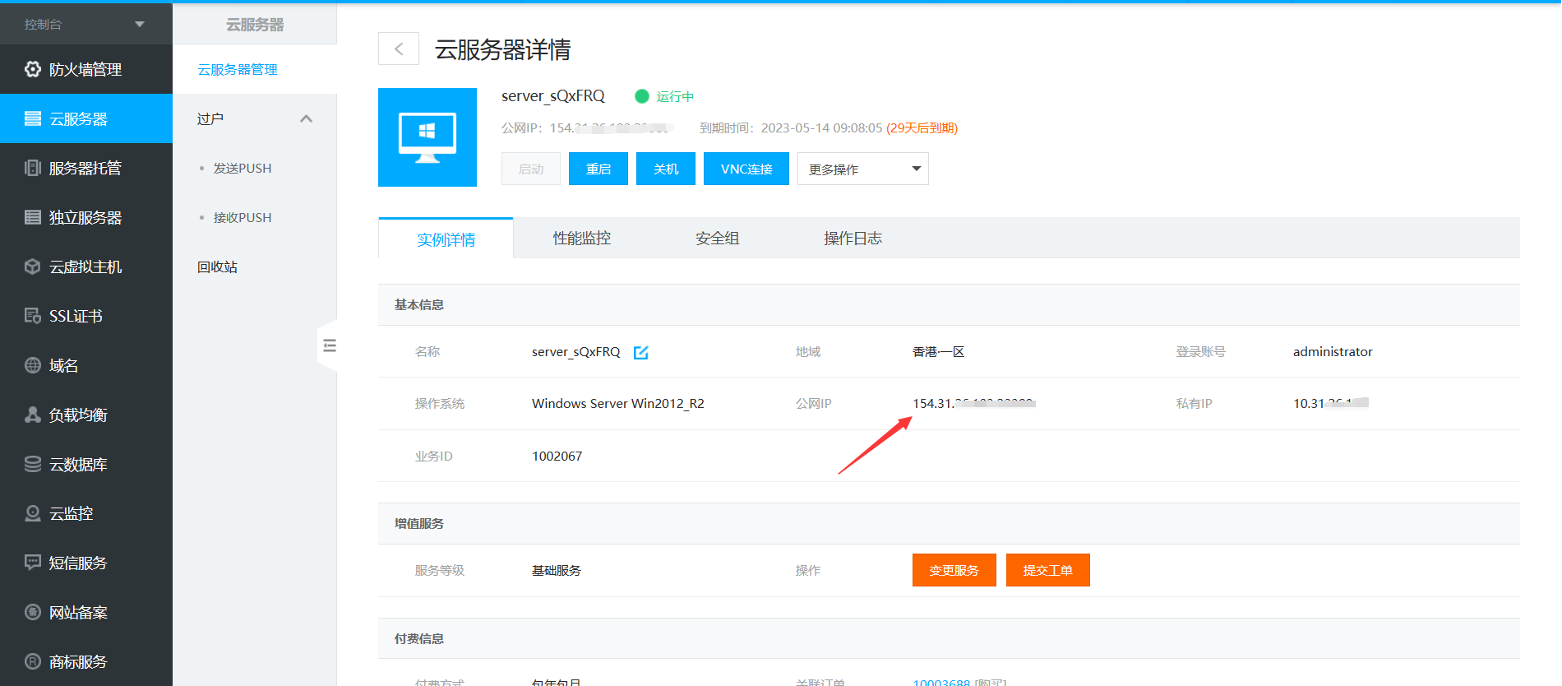Viewport: 1562px width, 686px height.
Task: Click the 独立服务器 sidebar icon
Action: point(33,217)
